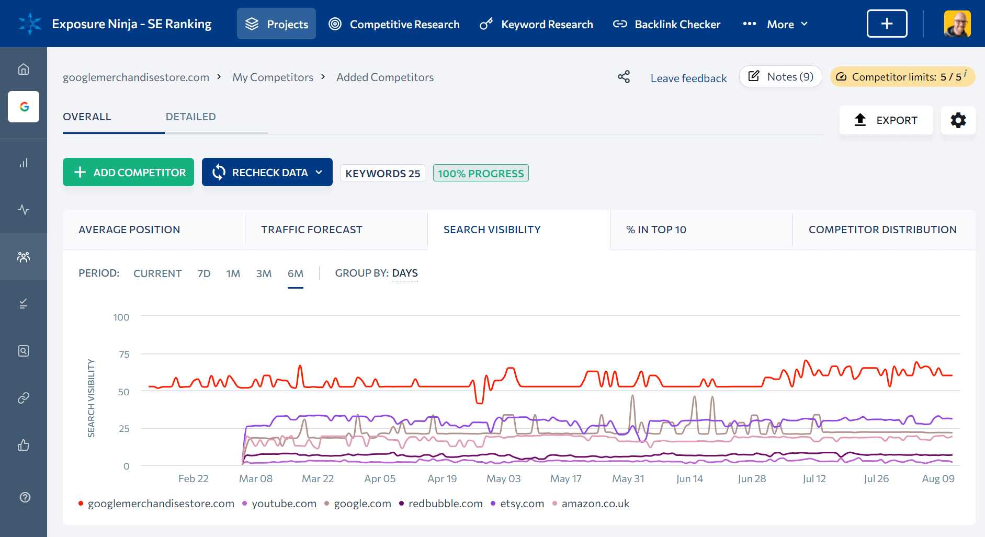Click the share icon near Leave feedback

(x=624, y=77)
